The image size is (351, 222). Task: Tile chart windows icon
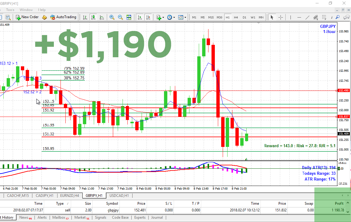(129, 17)
